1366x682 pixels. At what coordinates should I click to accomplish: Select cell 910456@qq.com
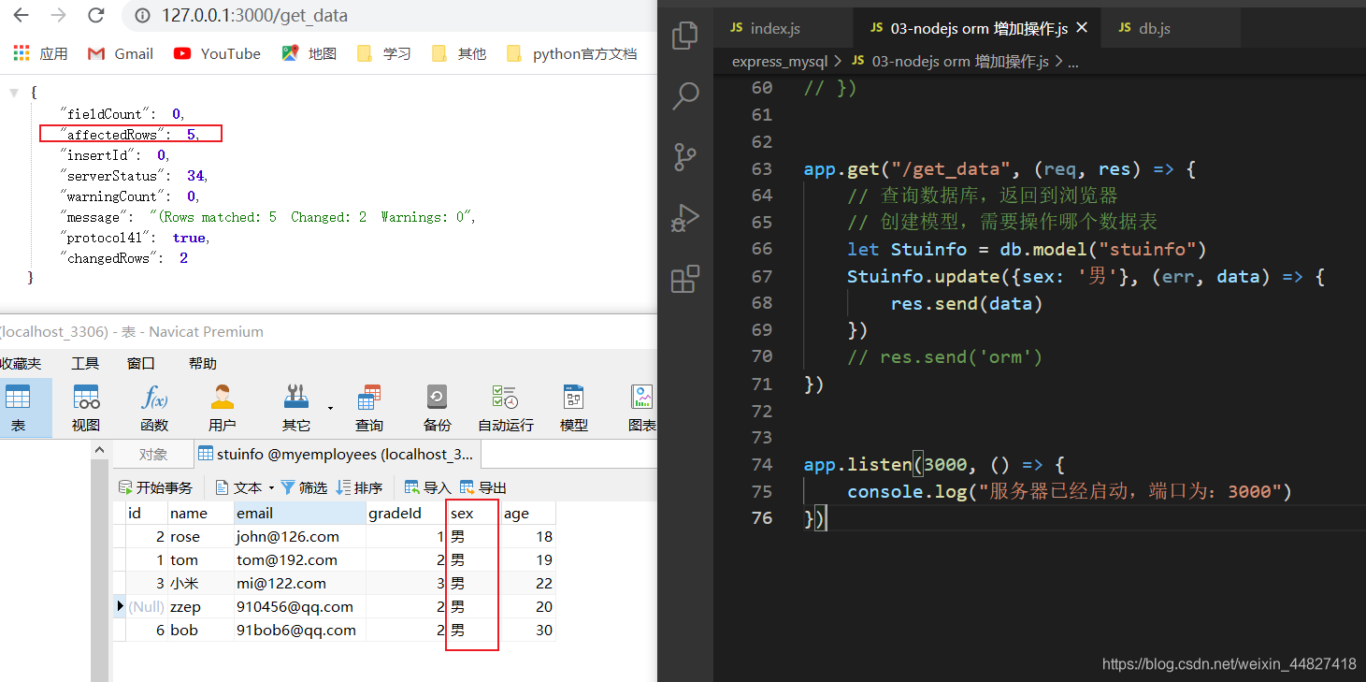pyautogui.click(x=299, y=607)
